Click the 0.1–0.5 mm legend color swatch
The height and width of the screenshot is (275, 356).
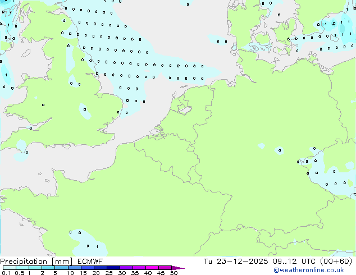point(10,268)
